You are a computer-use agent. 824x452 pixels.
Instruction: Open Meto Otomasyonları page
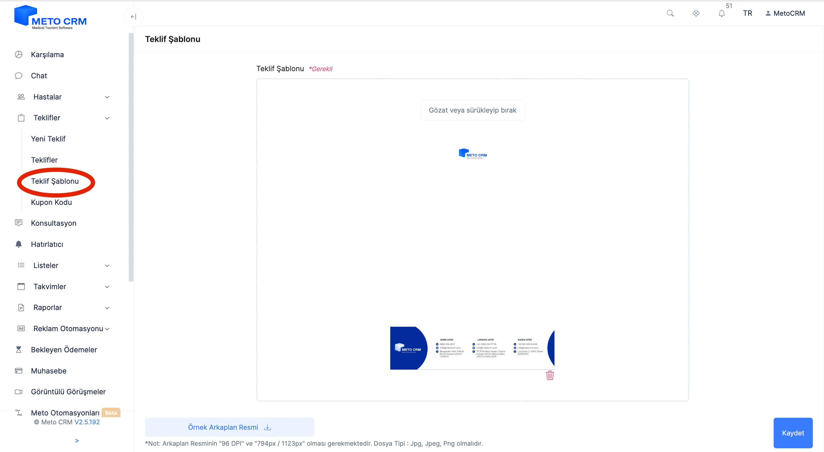pyautogui.click(x=65, y=413)
